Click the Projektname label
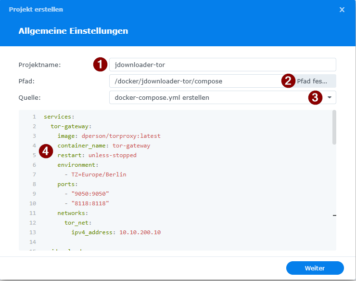 point(40,65)
